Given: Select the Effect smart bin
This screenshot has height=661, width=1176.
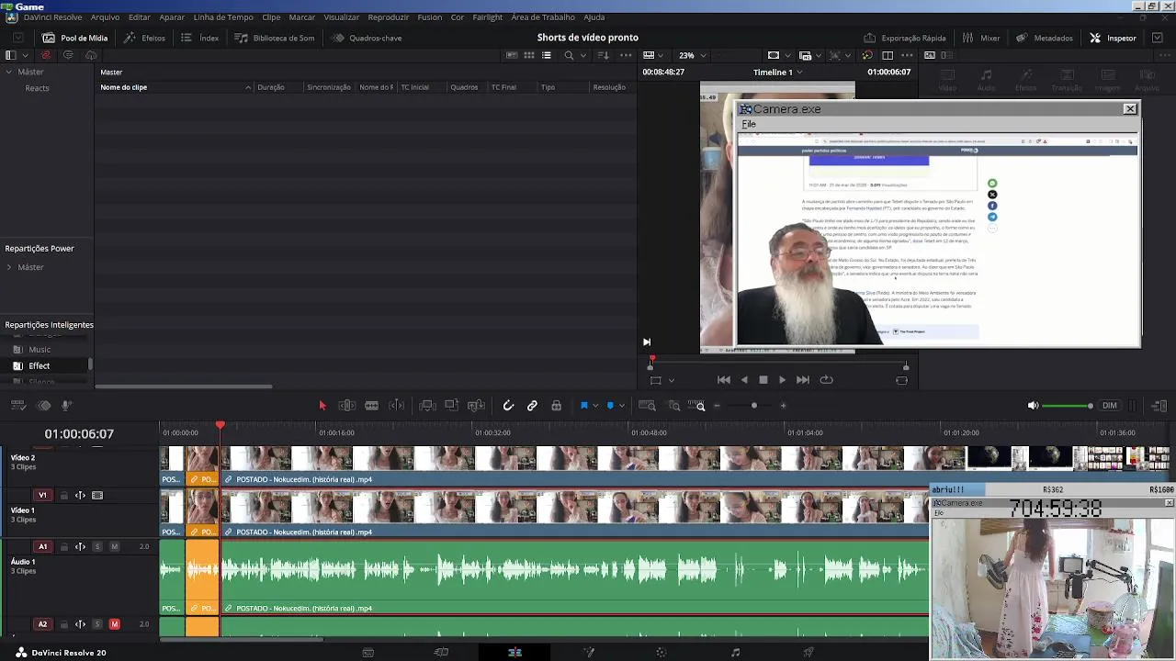Looking at the screenshot, I should (39, 366).
